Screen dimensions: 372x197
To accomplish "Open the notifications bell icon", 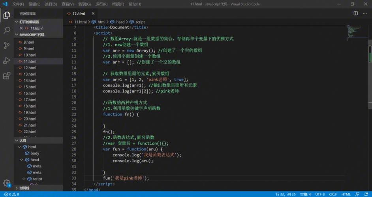I will pos(366,194).
